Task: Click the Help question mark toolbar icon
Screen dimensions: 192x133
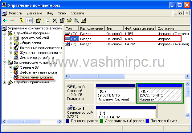Action: pos(39,21)
